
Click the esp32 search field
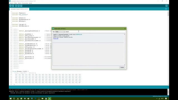coord(95,32)
